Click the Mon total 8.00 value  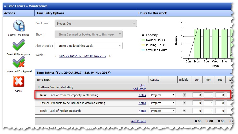point(210,121)
